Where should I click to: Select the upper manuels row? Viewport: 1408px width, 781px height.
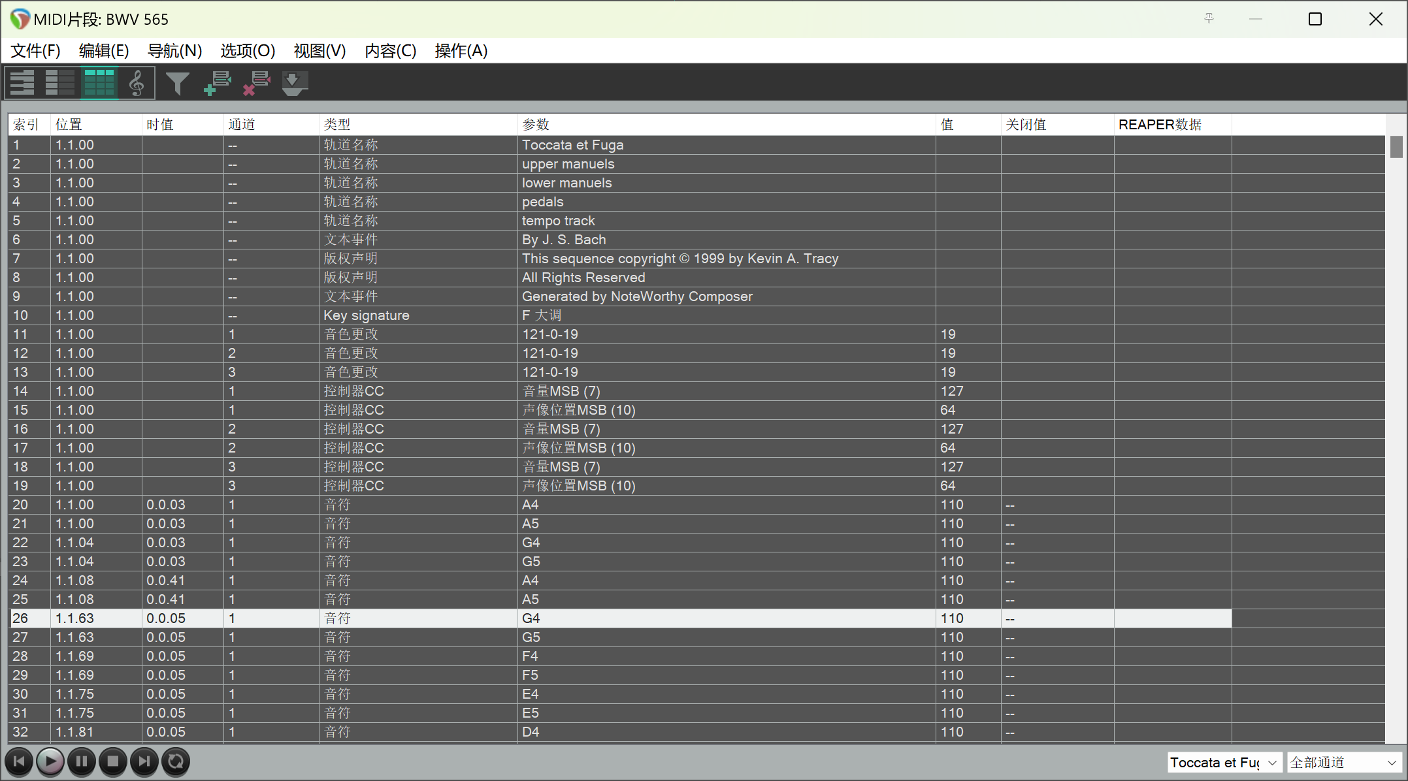coord(696,164)
